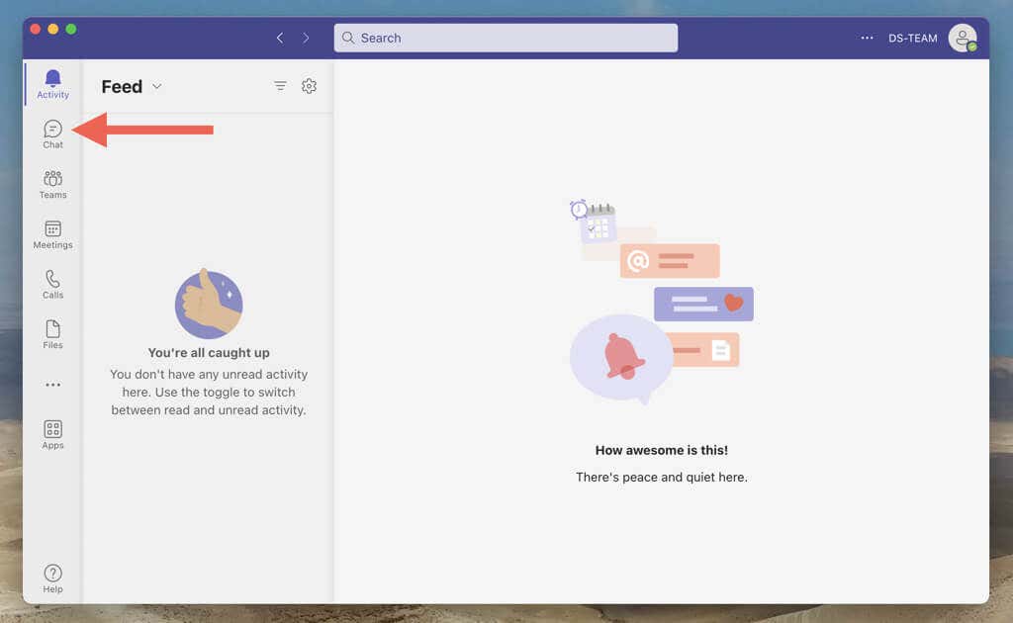Open feed settings gear icon
Screen dimensions: 1013x623
pos(309,86)
